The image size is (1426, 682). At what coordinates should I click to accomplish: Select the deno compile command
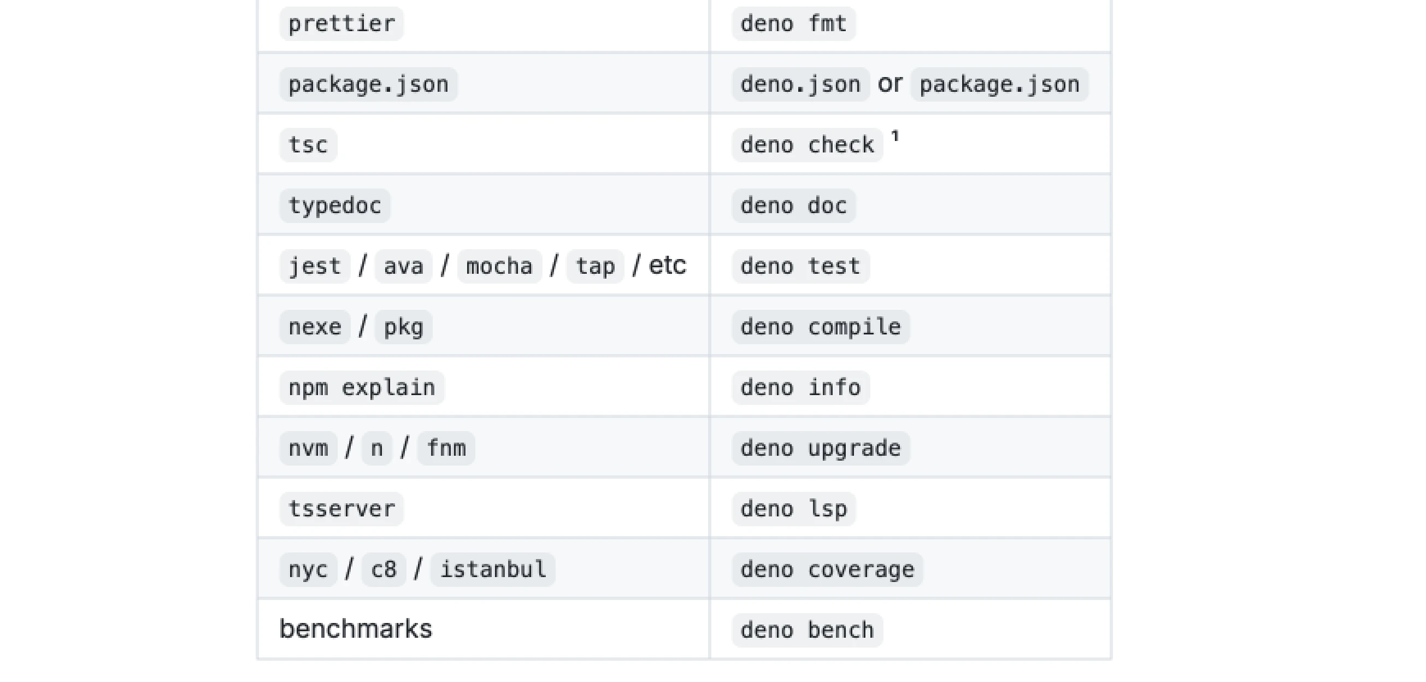click(821, 327)
